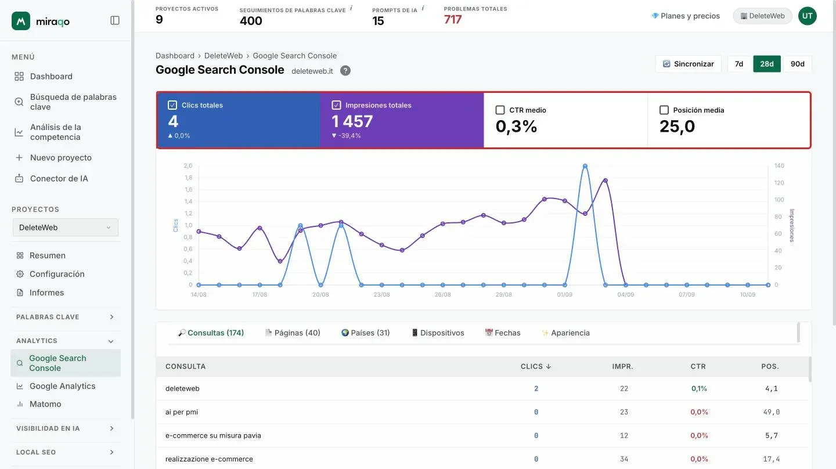Uncheck the Clics totales checkbox
Image resolution: width=836 pixels, height=469 pixels.
(x=172, y=105)
